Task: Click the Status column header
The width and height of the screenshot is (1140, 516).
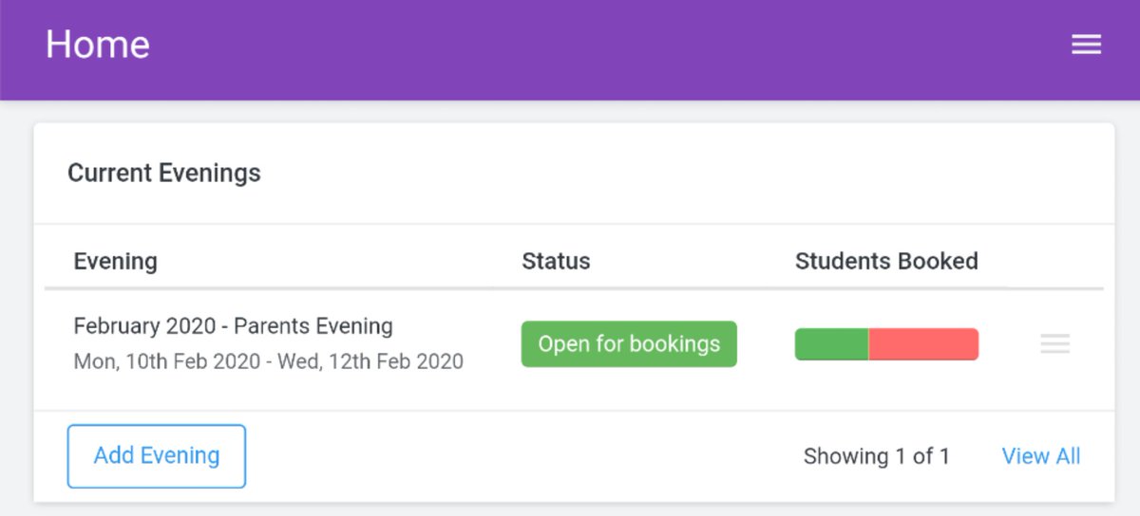Action: point(556,261)
